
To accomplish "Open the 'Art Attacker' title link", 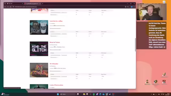I will pyautogui.click(x=54, y=64).
